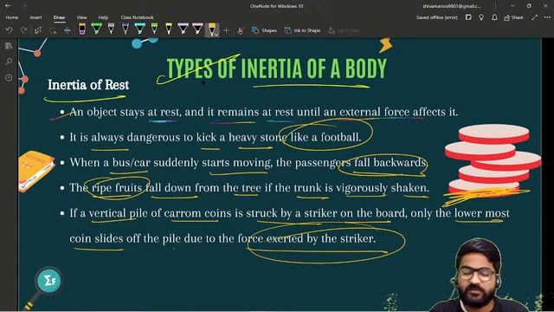
Task: Click the 'TYPES OF INERTIA OF A BODY' title
Action: coord(277,68)
